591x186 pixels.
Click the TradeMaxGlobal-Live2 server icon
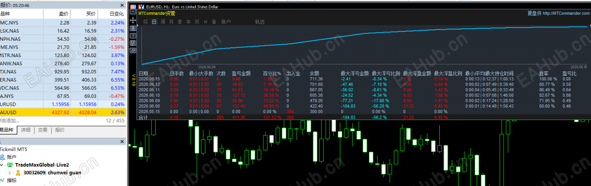point(9,165)
